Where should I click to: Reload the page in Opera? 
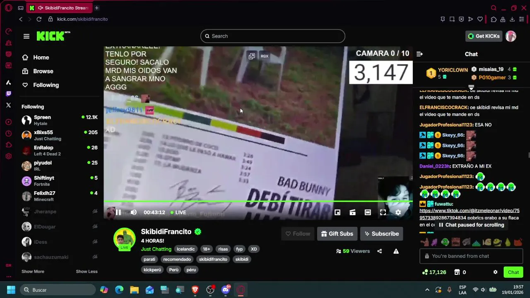click(39, 19)
